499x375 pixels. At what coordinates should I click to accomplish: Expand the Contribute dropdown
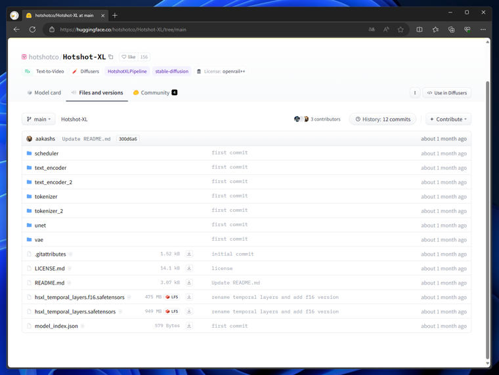pos(448,119)
